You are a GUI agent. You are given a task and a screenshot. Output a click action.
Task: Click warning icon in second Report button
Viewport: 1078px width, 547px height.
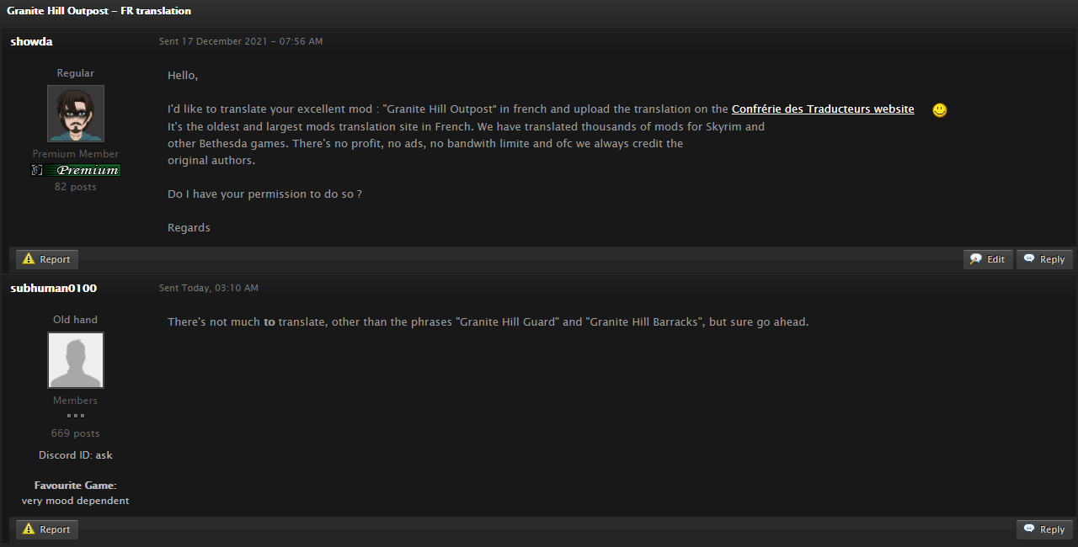coord(29,529)
